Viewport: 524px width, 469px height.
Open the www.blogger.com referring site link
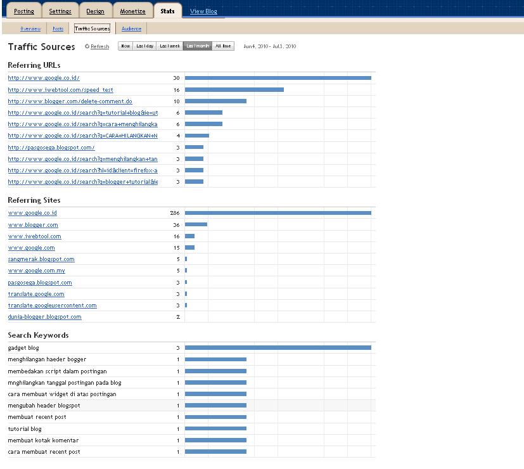click(33, 224)
